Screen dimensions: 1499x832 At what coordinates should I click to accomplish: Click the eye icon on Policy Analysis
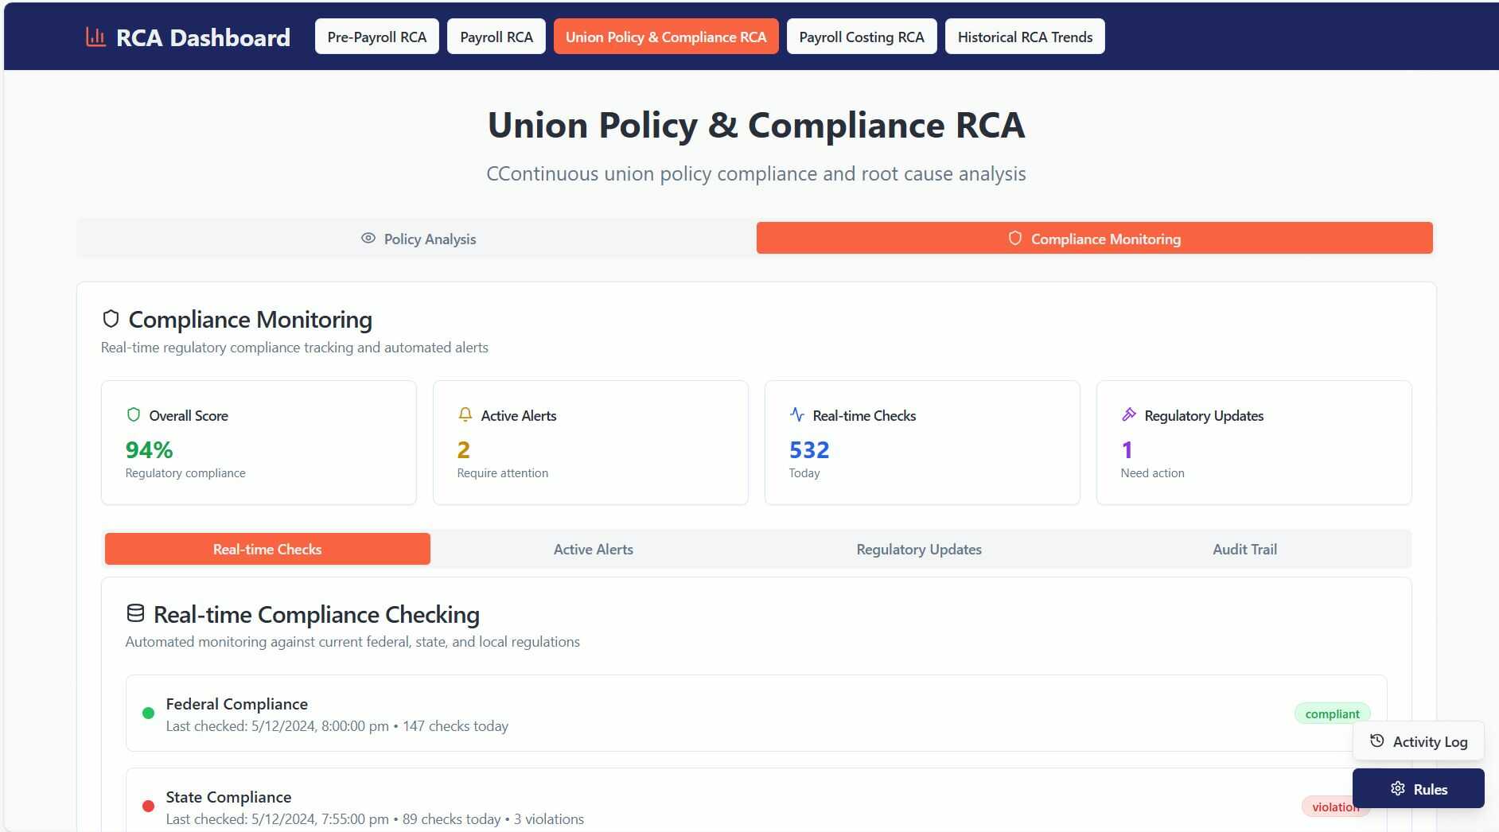coord(368,238)
